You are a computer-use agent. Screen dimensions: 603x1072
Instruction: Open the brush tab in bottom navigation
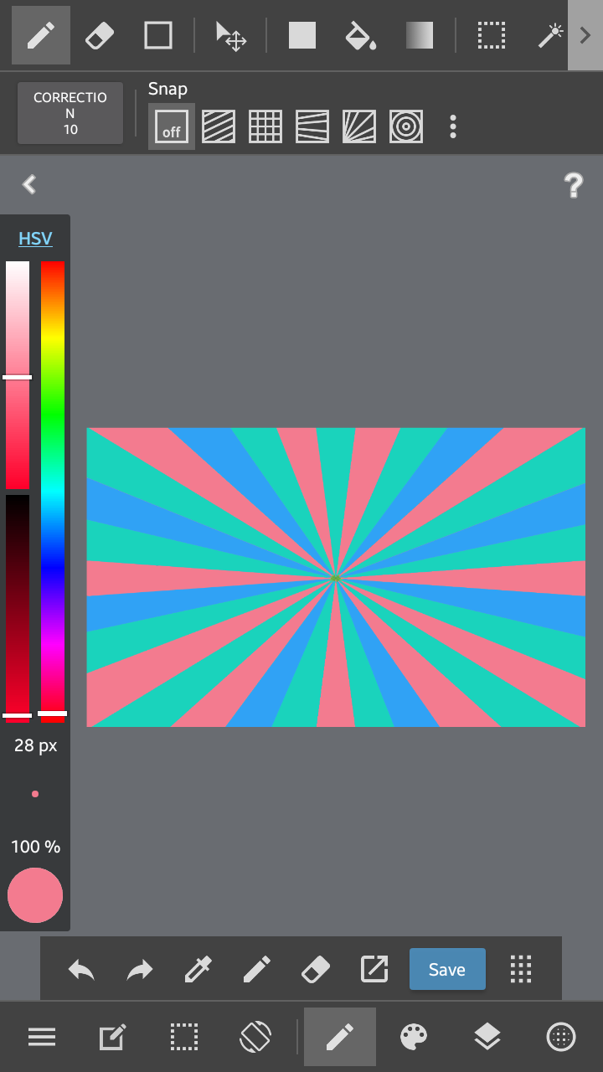pos(340,1037)
